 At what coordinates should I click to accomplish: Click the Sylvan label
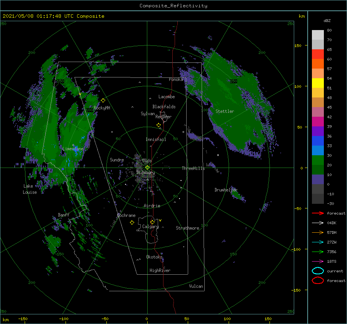click(148, 114)
